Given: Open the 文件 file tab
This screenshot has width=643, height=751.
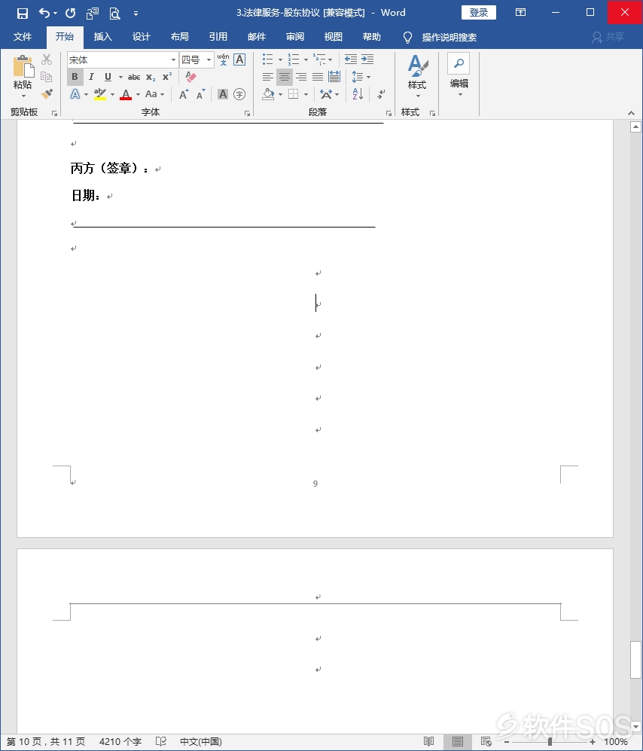Looking at the screenshot, I should [23, 37].
